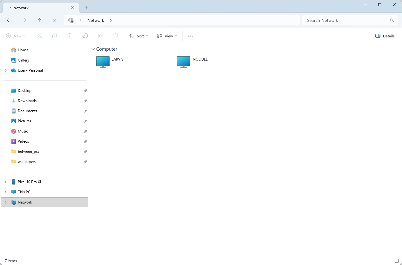Switch to details view from the status bar
Screen dimensions: 402x265
tap(388, 261)
